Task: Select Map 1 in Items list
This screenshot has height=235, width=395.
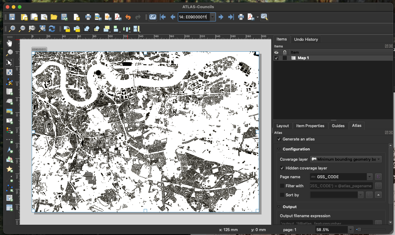Action: (x=303, y=58)
